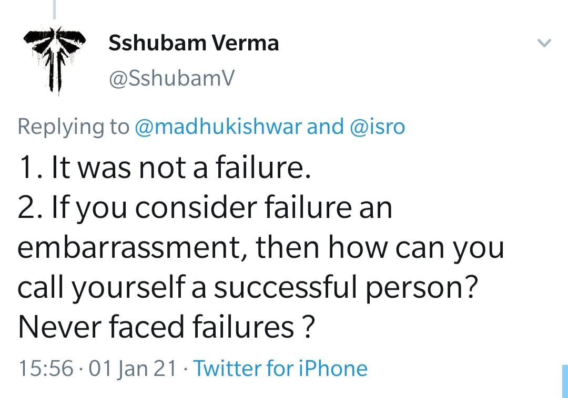Click the 'Never faced failures ?' line
The height and width of the screenshot is (398, 568).
[166, 327]
